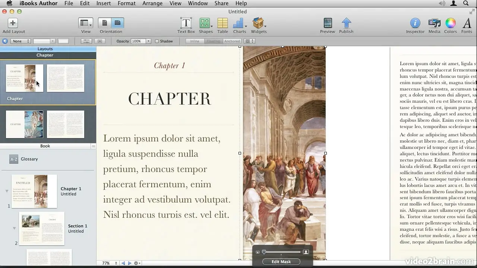The image size is (477, 268).
Task: Open the gear action menu in status bar
Action: point(137,263)
